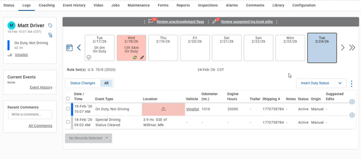Open the calendar date picker icon

[x=69, y=47]
